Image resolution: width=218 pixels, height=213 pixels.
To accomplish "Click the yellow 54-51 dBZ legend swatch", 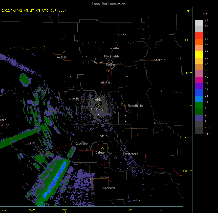I will [199, 54].
